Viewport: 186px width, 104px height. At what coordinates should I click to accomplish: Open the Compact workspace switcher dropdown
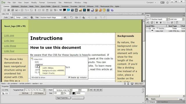click(151, 3)
